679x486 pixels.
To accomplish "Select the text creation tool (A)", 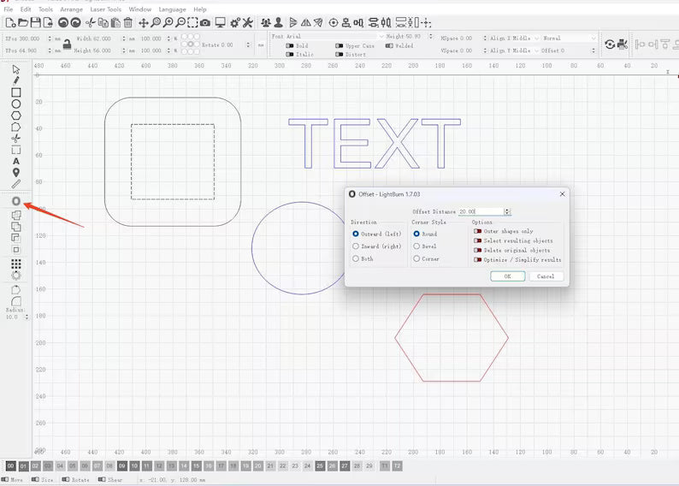I will coord(16,161).
